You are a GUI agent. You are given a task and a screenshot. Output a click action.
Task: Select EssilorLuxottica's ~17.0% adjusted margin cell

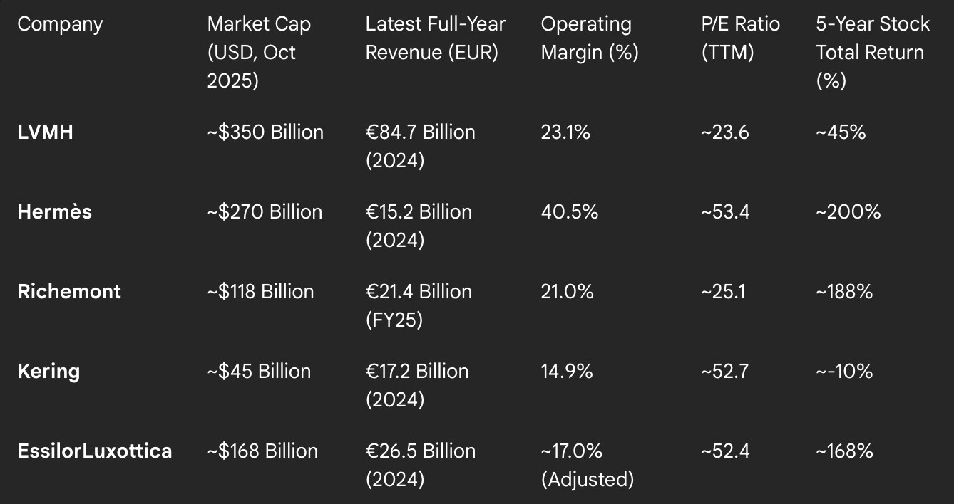pyautogui.click(x=587, y=465)
